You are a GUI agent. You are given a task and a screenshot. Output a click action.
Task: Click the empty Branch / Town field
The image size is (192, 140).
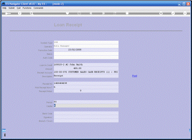pos(86,120)
